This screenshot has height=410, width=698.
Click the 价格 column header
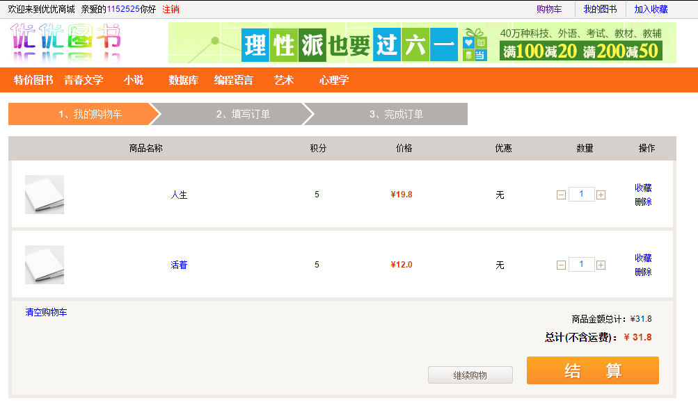click(x=404, y=148)
